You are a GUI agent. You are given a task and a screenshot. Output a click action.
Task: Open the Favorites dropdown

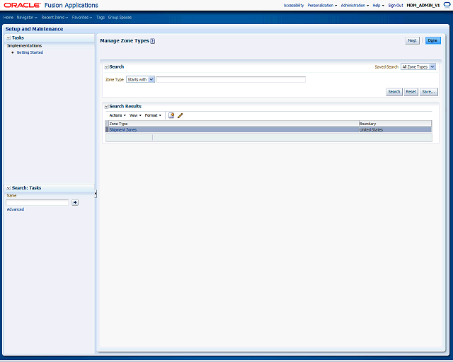82,17
